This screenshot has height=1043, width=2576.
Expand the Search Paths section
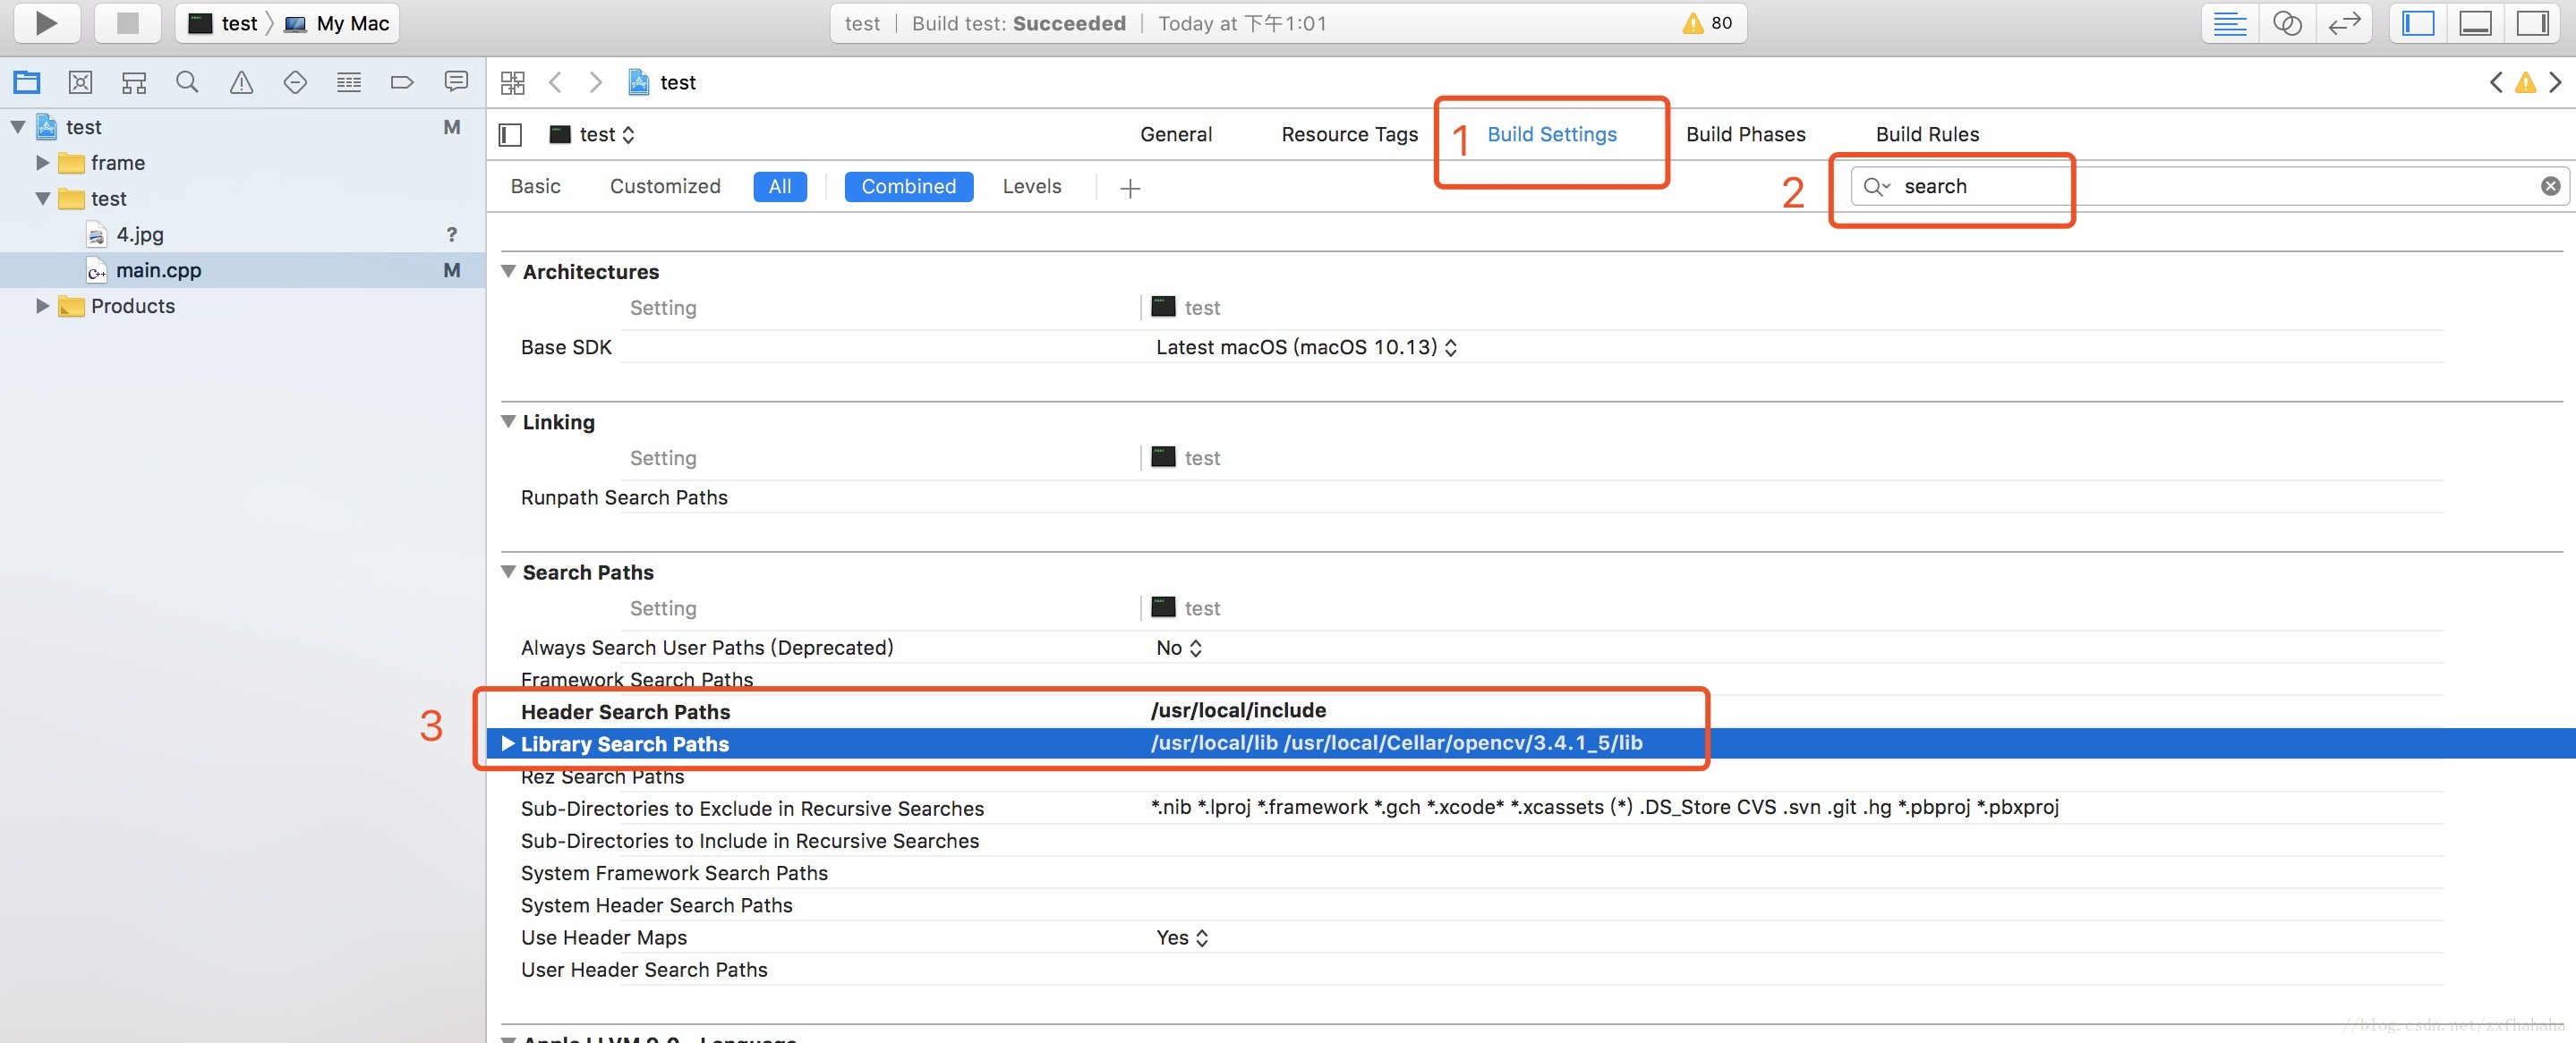pyautogui.click(x=504, y=570)
